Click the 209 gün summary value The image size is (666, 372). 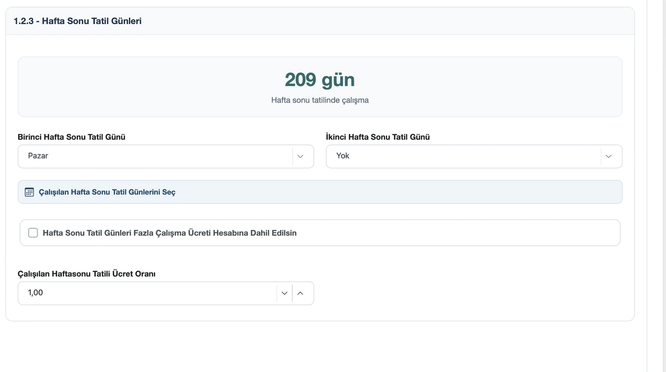320,79
